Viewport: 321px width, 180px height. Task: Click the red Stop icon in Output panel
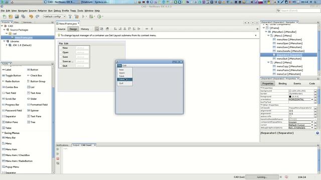pyautogui.click(x=58, y=158)
